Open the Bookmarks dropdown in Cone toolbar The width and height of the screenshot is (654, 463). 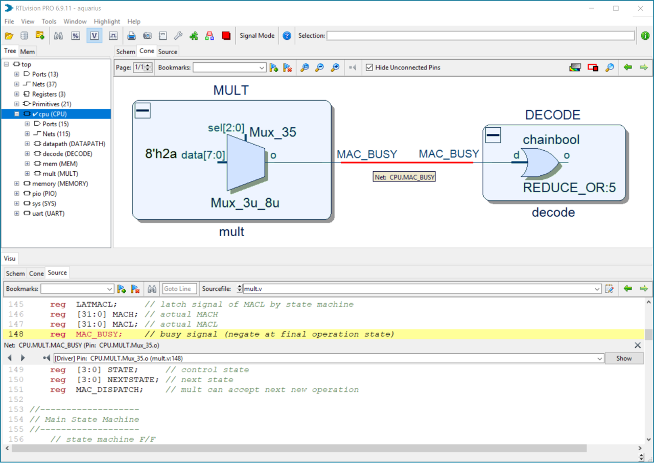[262, 67]
